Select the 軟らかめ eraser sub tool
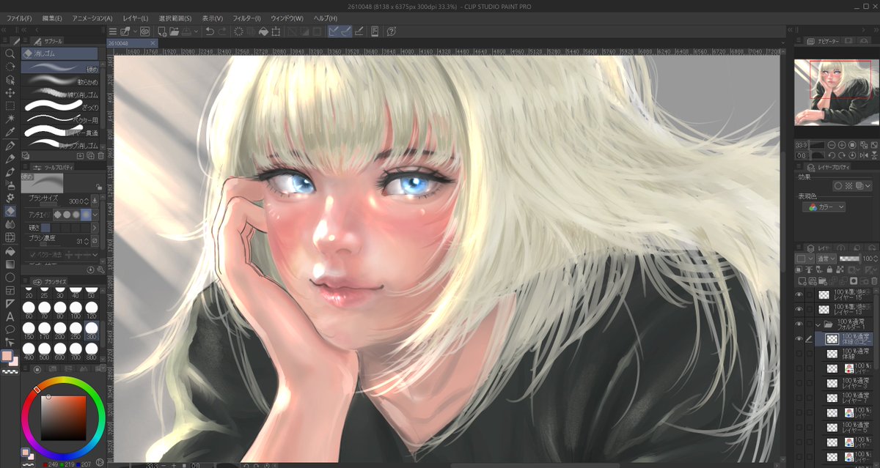 59,81
